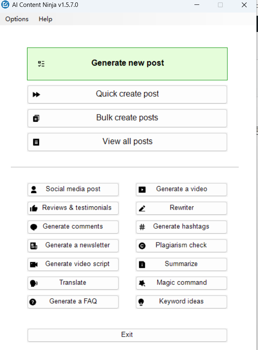Click the lightbulb icon on Keyword ideas
The height and width of the screenshot is (350, 258).
click(x=142, y=302)
